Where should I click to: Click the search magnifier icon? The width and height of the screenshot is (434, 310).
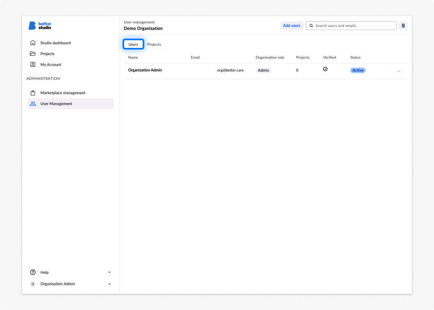click(x=311, y=25)
